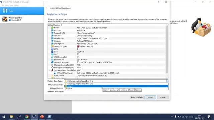Click the Ubuntu Desktop VM icon
Screen dimensions: 214x120
click(5, 19)
